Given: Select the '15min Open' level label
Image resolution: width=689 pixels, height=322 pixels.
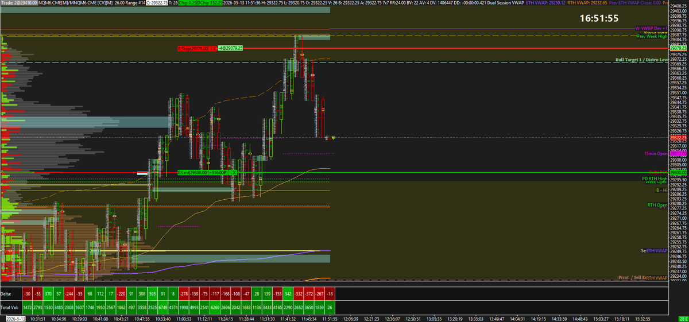Looking at the screenshot, I should click(x=655, y=154).
